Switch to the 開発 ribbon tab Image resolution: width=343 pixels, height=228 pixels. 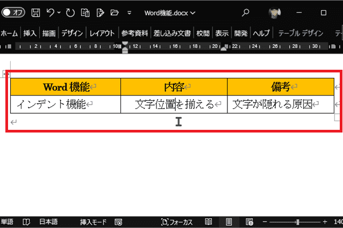241,33
